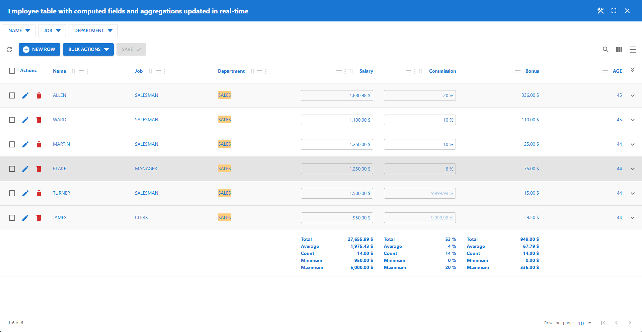Open the tools icon in the title bar

(x=600, y=11)
